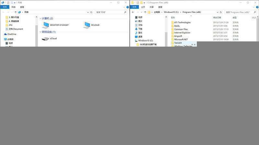Image resolution: width=259 pixels, height=145 pixels.
Task: Select the Baidu folder
Action: click(x=175, y=26)
